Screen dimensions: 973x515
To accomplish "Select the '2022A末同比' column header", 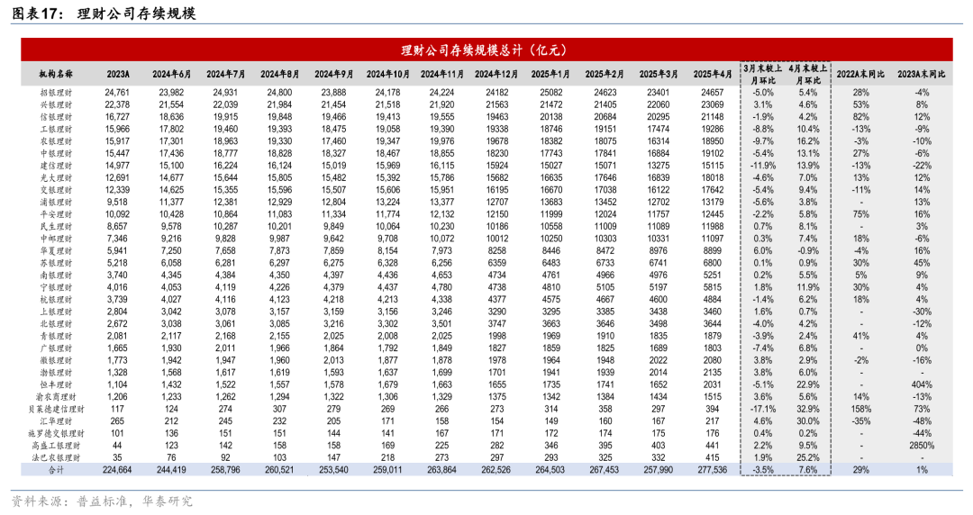I will (860, 74).
